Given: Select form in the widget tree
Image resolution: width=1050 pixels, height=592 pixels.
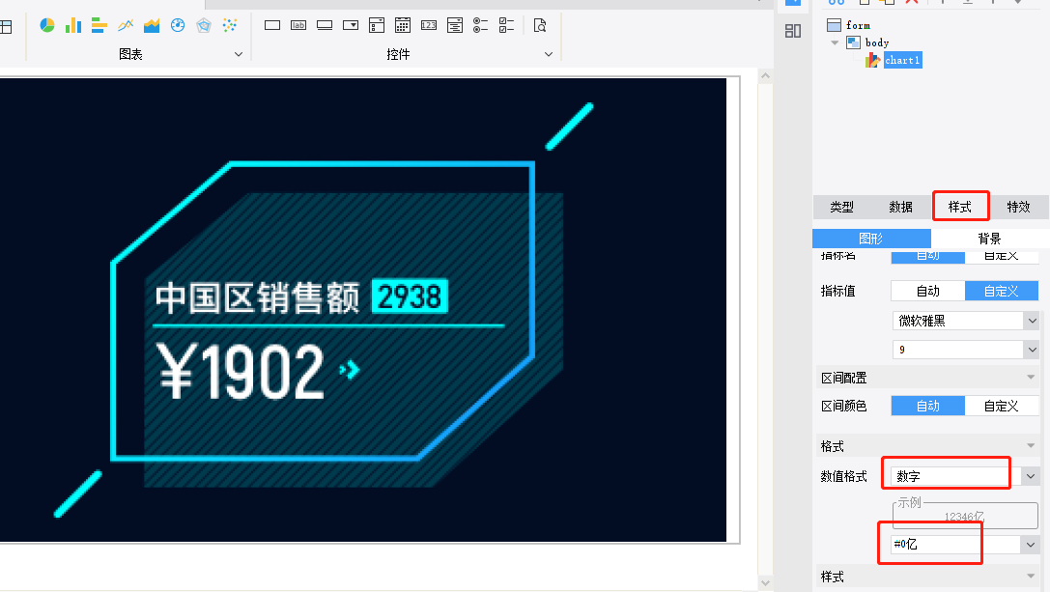Looking at the screenshot, I should 858,25.
